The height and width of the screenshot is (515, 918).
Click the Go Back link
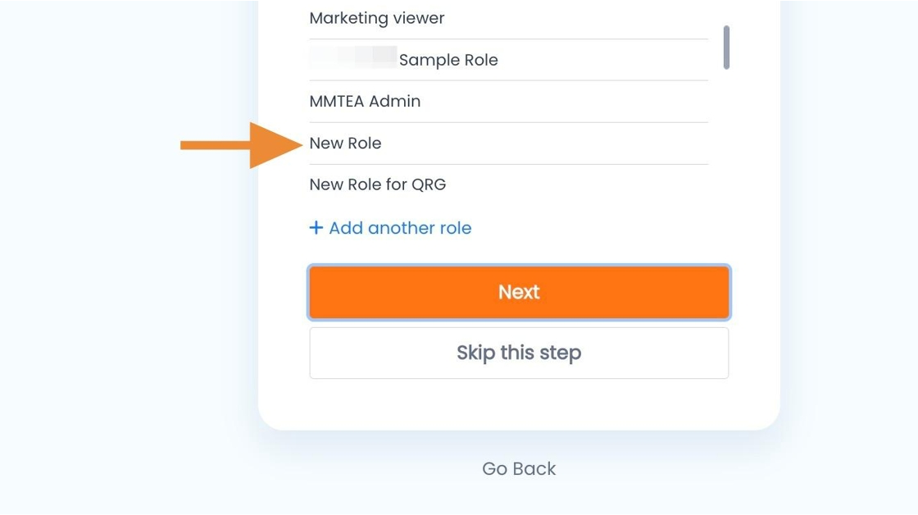519,469
